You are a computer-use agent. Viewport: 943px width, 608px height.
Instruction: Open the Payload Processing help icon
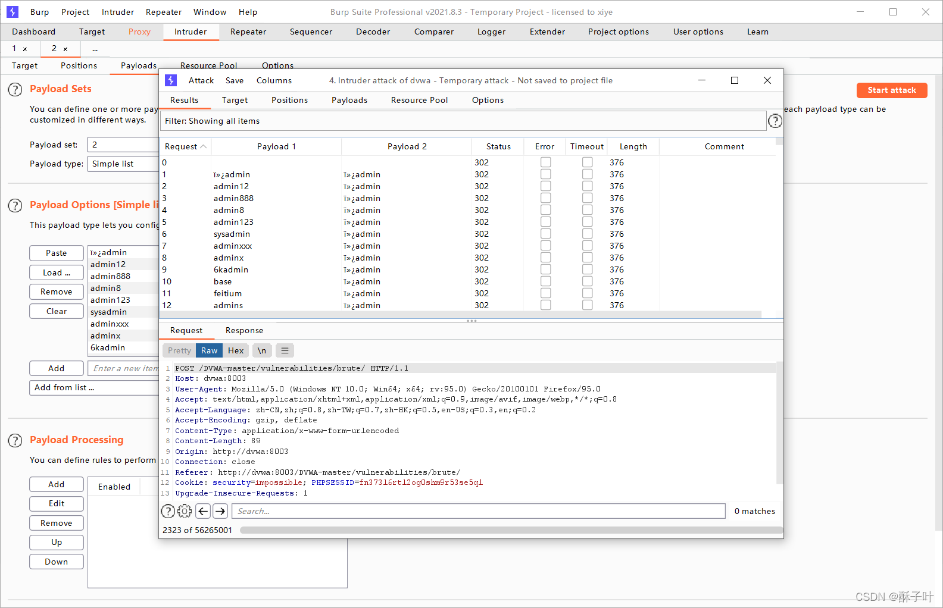[x=15, y=441]
